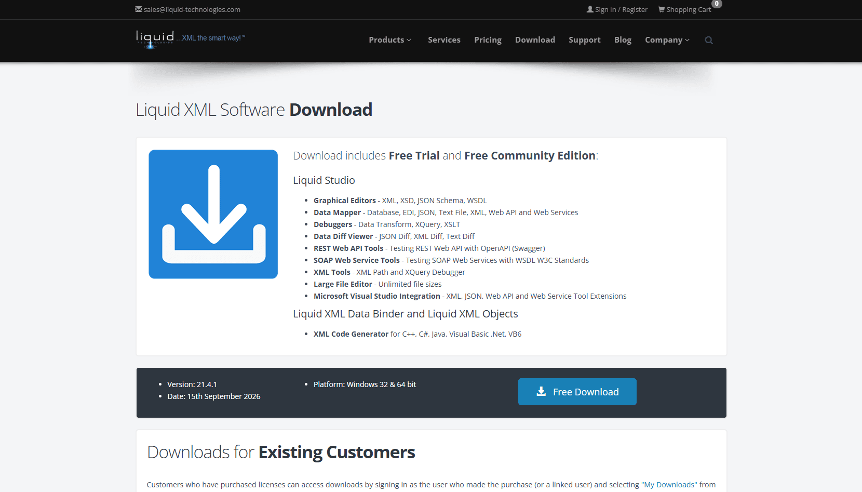Click the Free Download button
The height and width of the screenshot is (492, 862).
(x=577, y=392)
